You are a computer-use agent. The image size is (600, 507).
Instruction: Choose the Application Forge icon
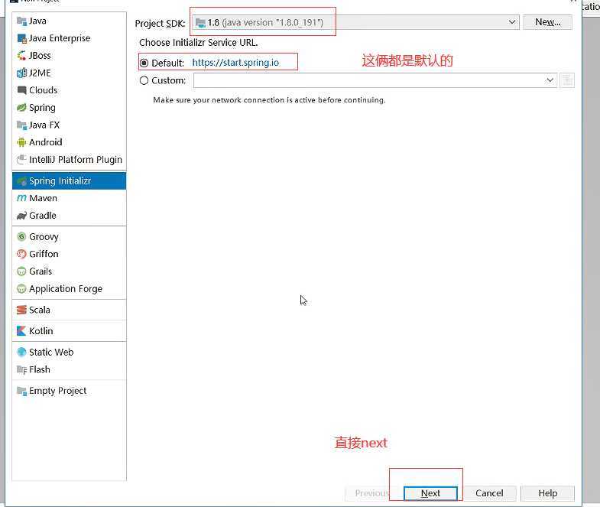[21, 288]
